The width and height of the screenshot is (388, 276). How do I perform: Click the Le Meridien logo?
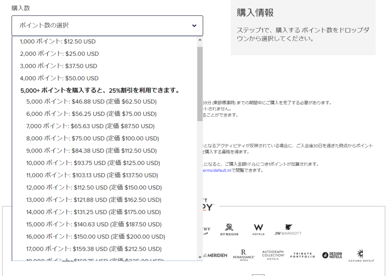215,255
